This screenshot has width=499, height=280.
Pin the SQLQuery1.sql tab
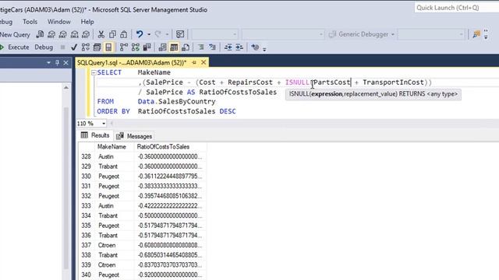pyautogui.click(x=194, y=62)
